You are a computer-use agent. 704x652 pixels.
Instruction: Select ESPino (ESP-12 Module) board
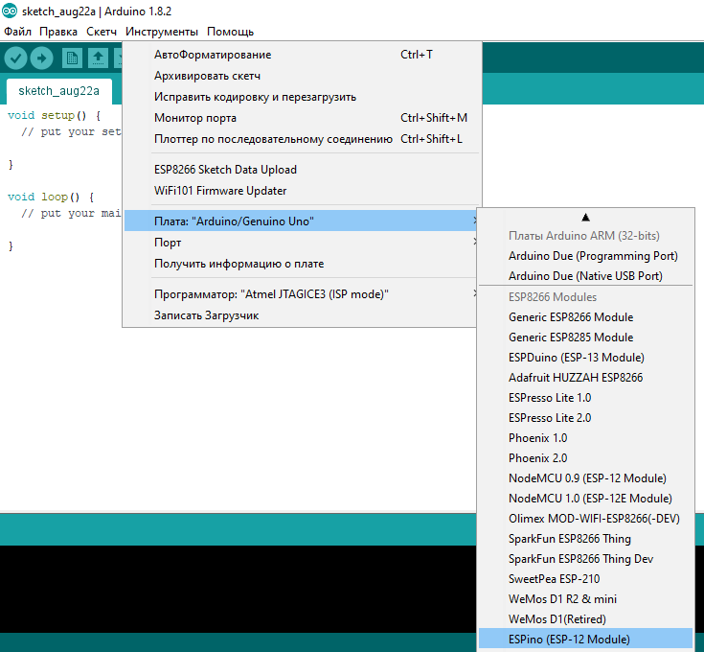pyautogui.click(x=586, y=640)
